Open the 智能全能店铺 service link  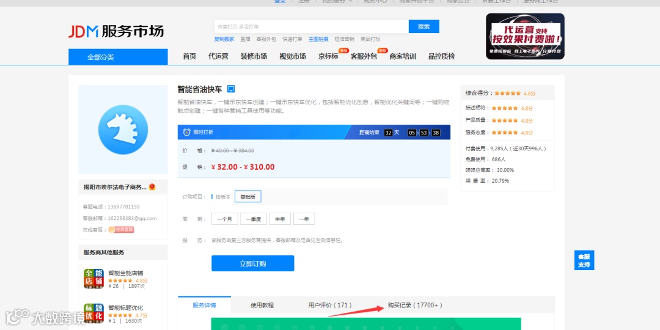pos(126,273)
